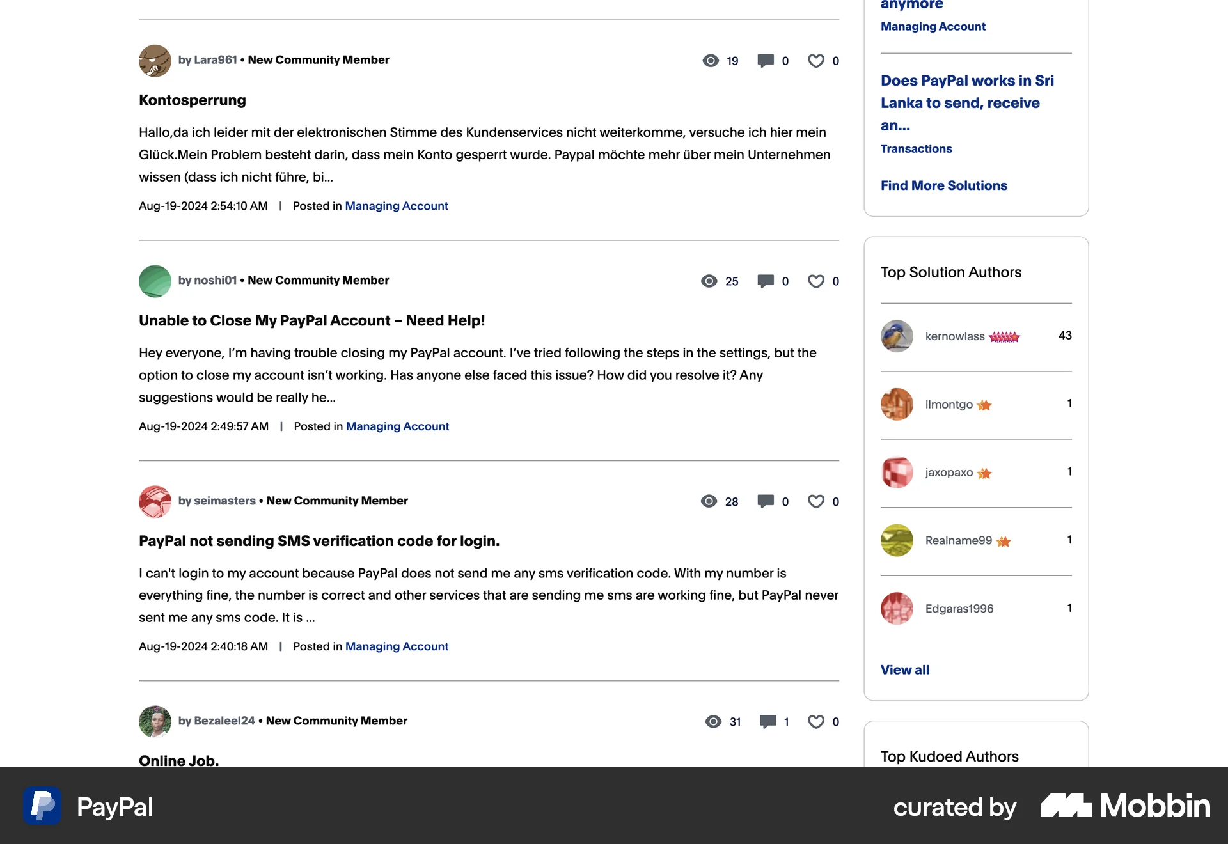Viewport: 1228px width, 844px height.
Task: Open 'PayPal not sending SMS verification code' post
Action: 319,541
